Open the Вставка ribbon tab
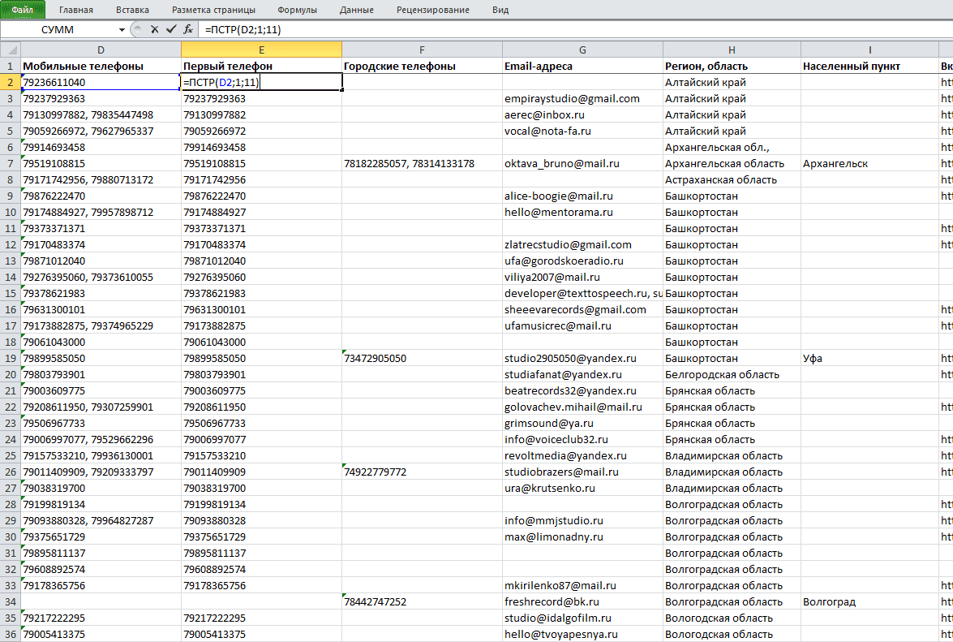The width and height of the screenshot is (953, 642). coord(132,10)
